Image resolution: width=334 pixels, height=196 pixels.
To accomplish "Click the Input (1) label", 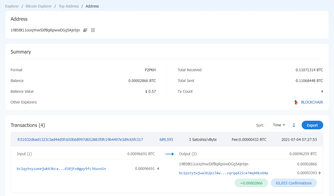I will coord(25,154).
